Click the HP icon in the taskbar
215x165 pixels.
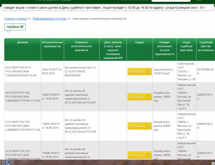(x=8, y=163)
